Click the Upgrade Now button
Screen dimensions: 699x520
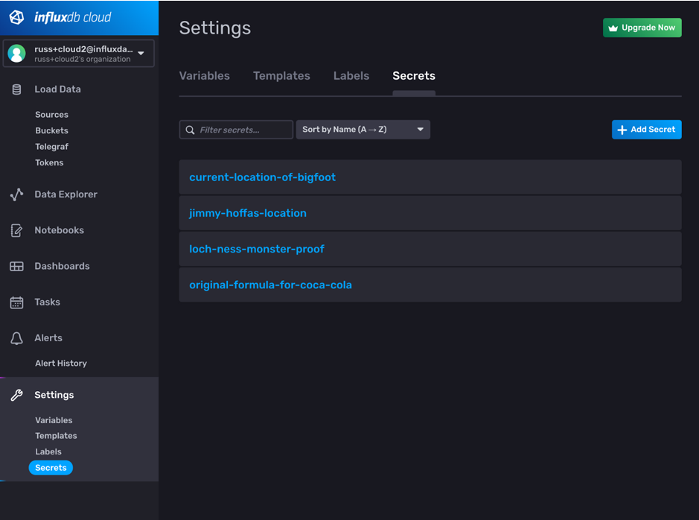pyautogui.click(x=642, y=27)
